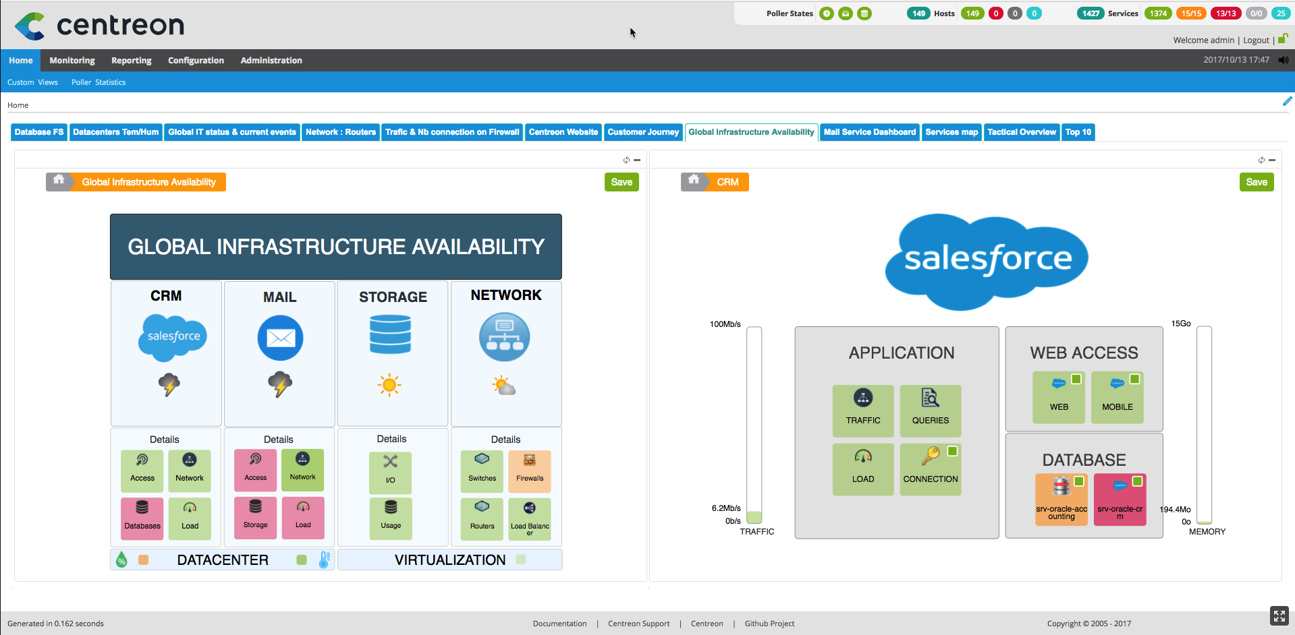1295x635 pixels.
Task: Open the Routers tile
Action: coord(482,519)
